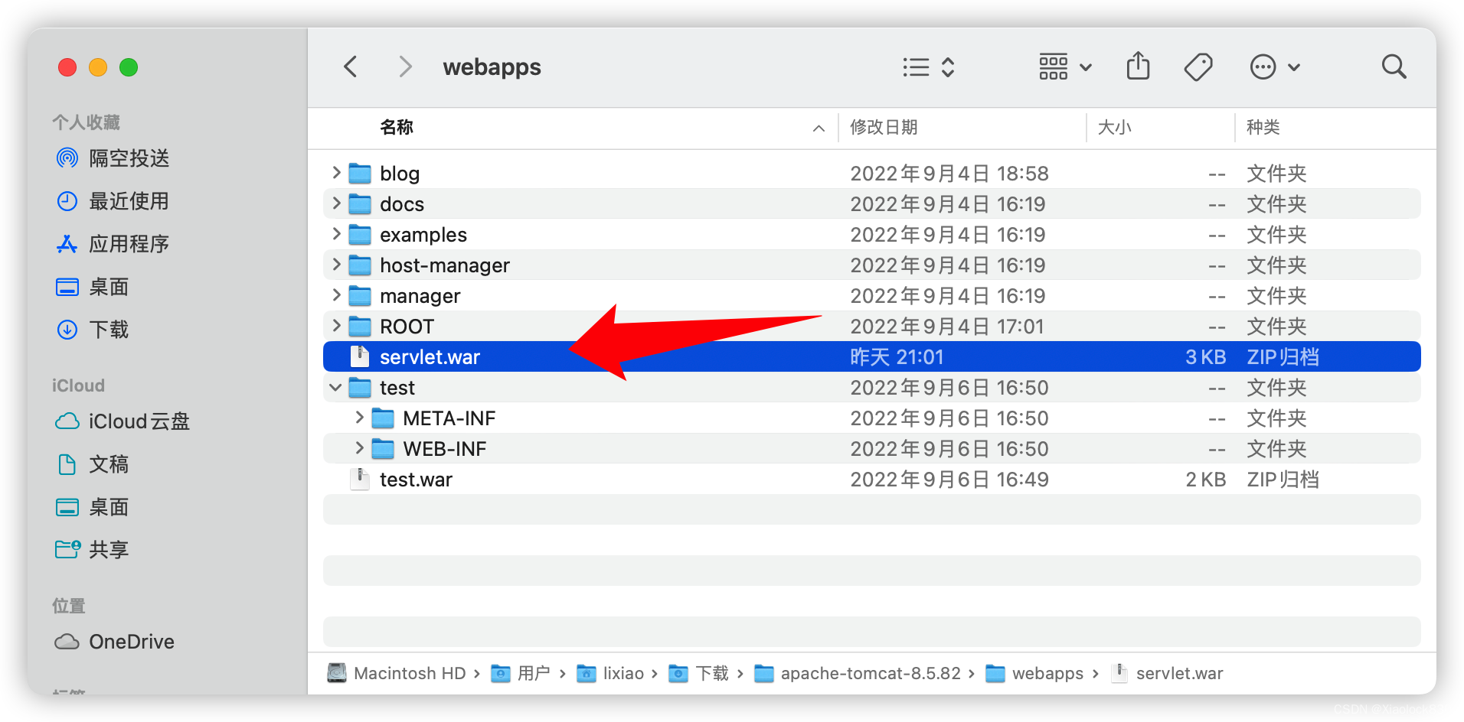Select host-manager folder name
Screen dimensions: 1464x722
(445, 265)
